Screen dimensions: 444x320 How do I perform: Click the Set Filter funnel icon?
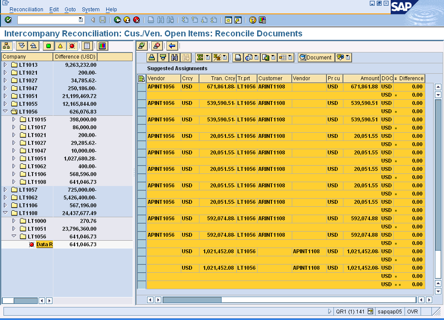coord(163,58)
